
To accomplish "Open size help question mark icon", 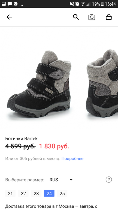I will pos(109,180).
